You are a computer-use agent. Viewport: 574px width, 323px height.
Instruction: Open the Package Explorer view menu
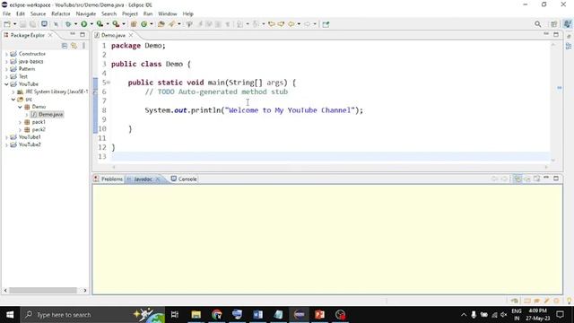83,46
